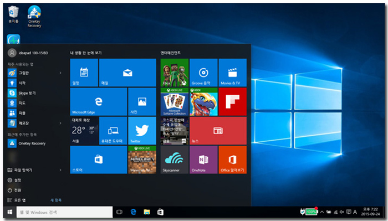Viewport: 388px width, 221px height.
Task: Expand Paint (그림판) jump list arrow
Action: point(60,73)
